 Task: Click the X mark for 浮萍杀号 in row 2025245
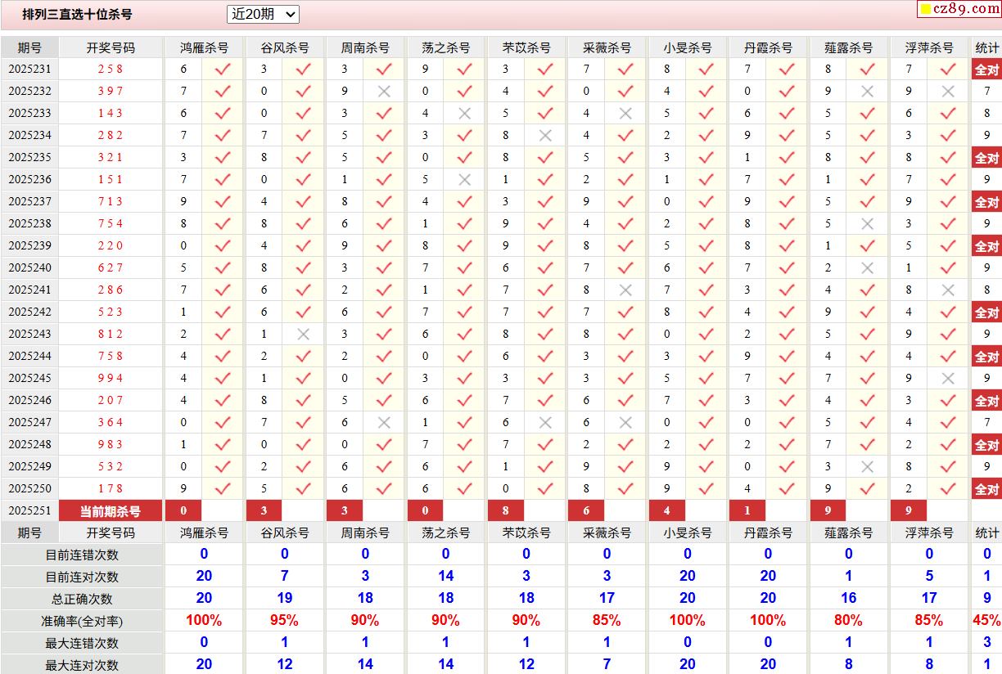pyautogui.click(x=948, y=379)
